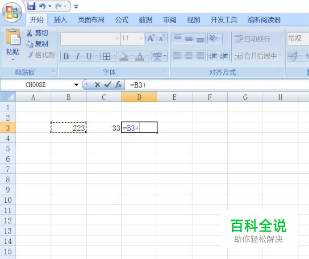Toggle Bold formatting
Screen dimensions: 309x259
[x=66, y=56]
